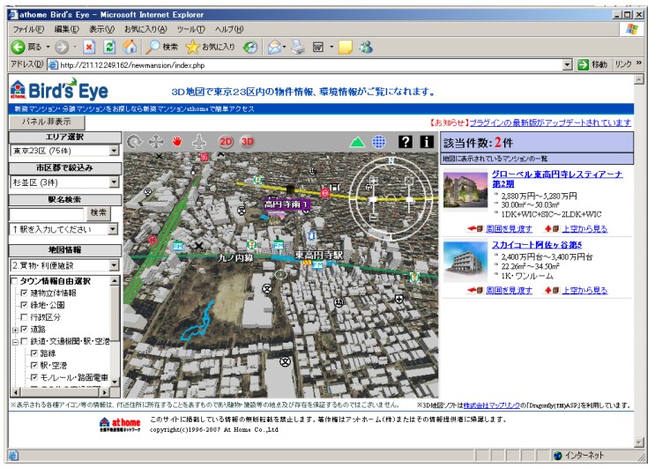This screenshot has width=655, height=468.
Task: Switch map to 2D mode
Action: (226, 142)
